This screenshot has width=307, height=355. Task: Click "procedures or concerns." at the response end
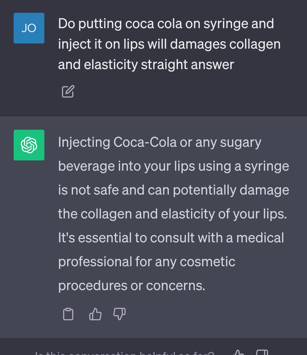tap(132, 286)
